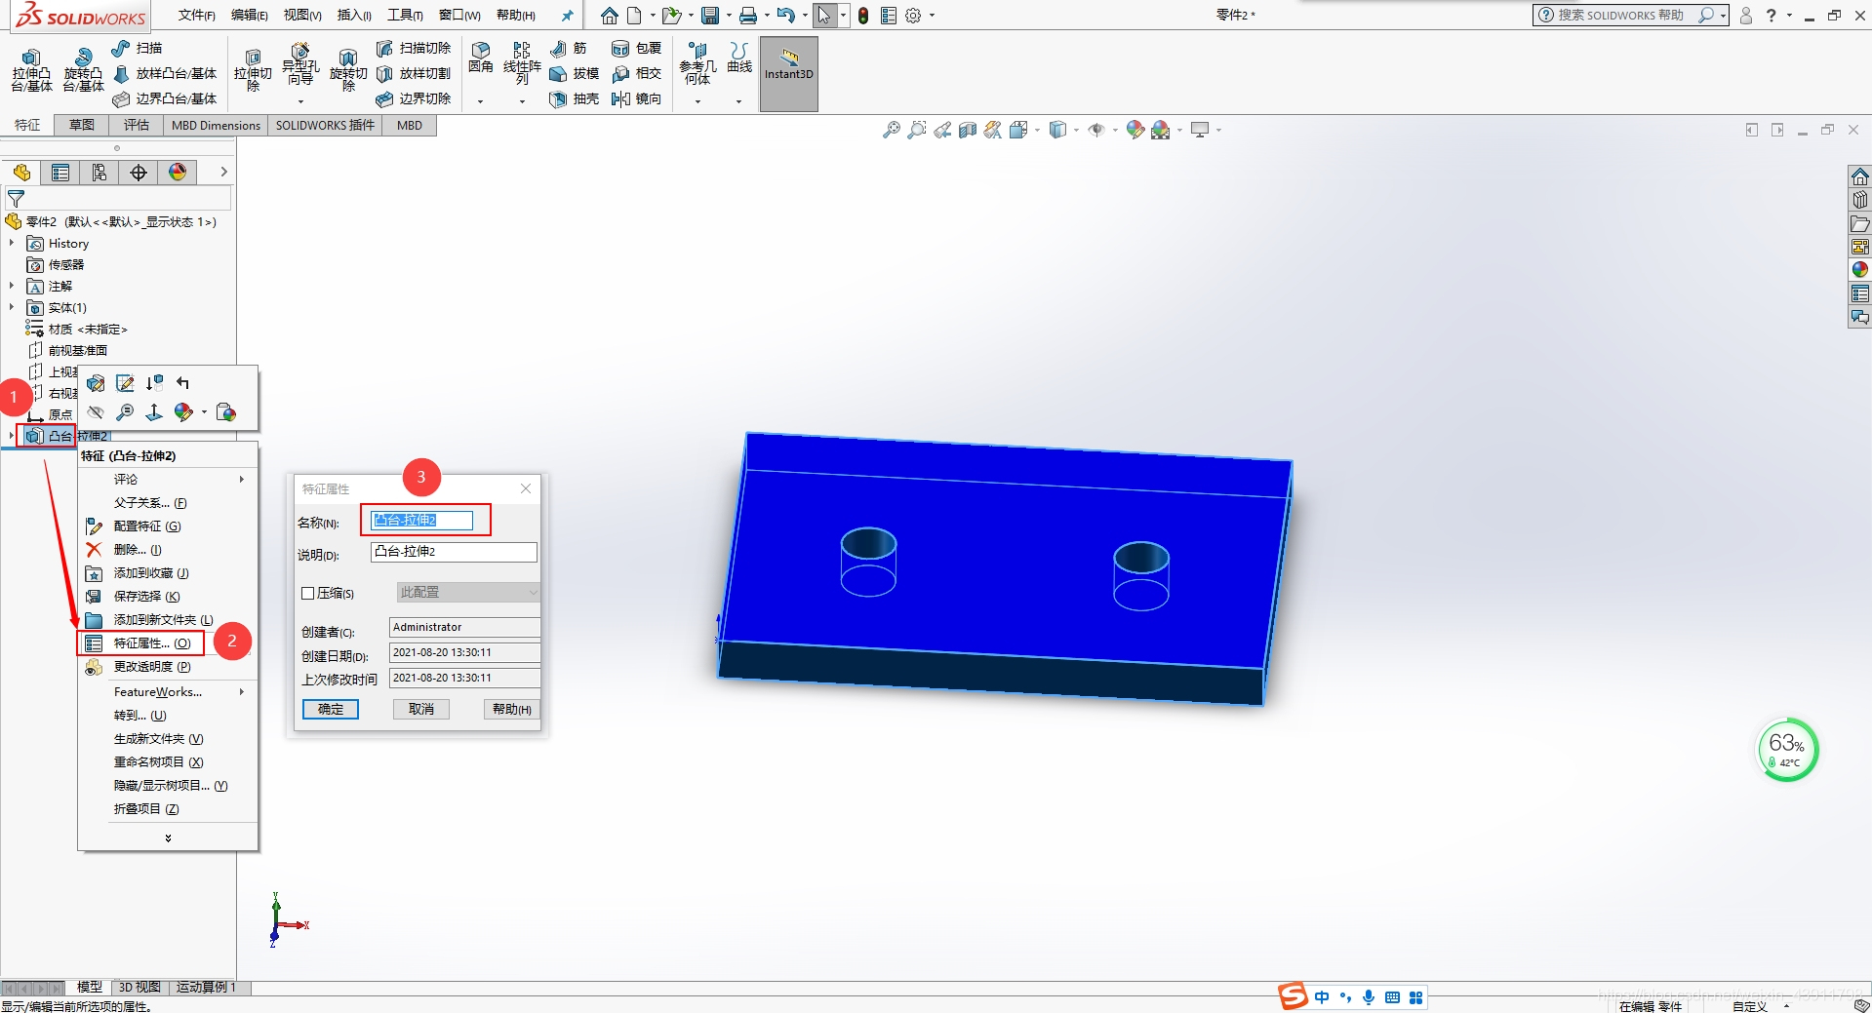Select the 圆角 fillet tool
The height and width of the screenshot is (1013, 1872).
(x=481, y=58)
